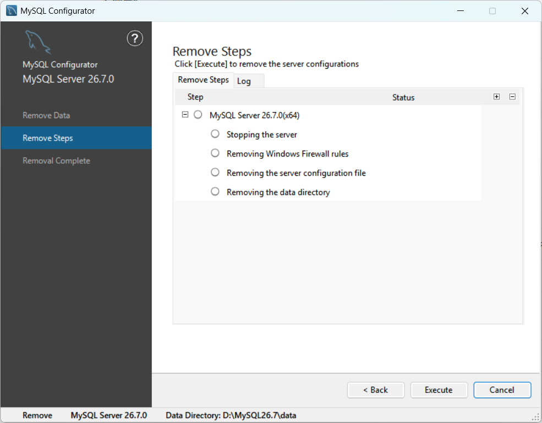
Task: Click the 'Data Directory: D:\MySQL26.7\data' status entry
Action: click(x=231, y=415)
